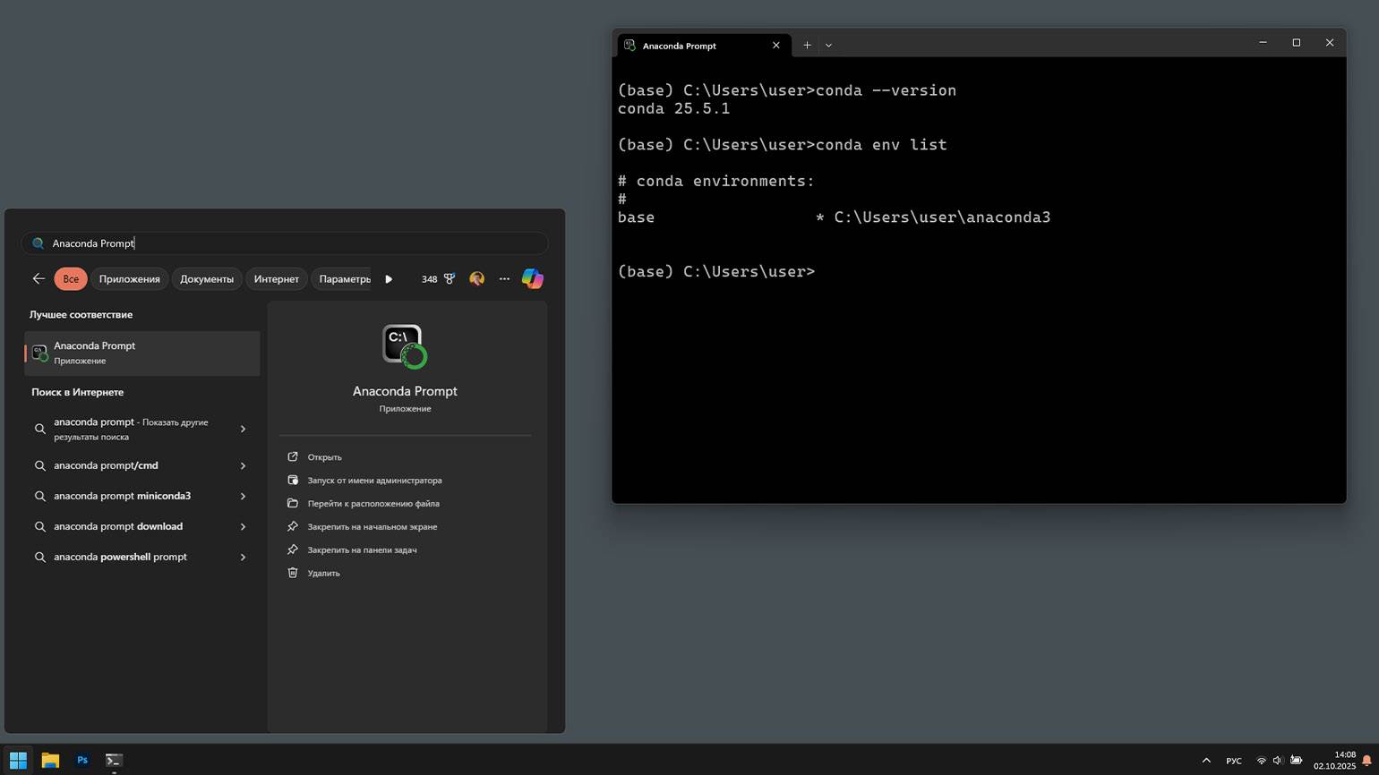This screenshot has height=775, width=1379.
Task: Expand the 'anaconda prompt download' suggestion arrow
Action: pos(243,526)
